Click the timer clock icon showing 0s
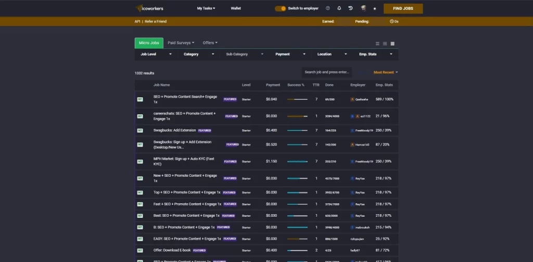Image resolution: width=533 pixels, height=262 pixels. point(391,21)
